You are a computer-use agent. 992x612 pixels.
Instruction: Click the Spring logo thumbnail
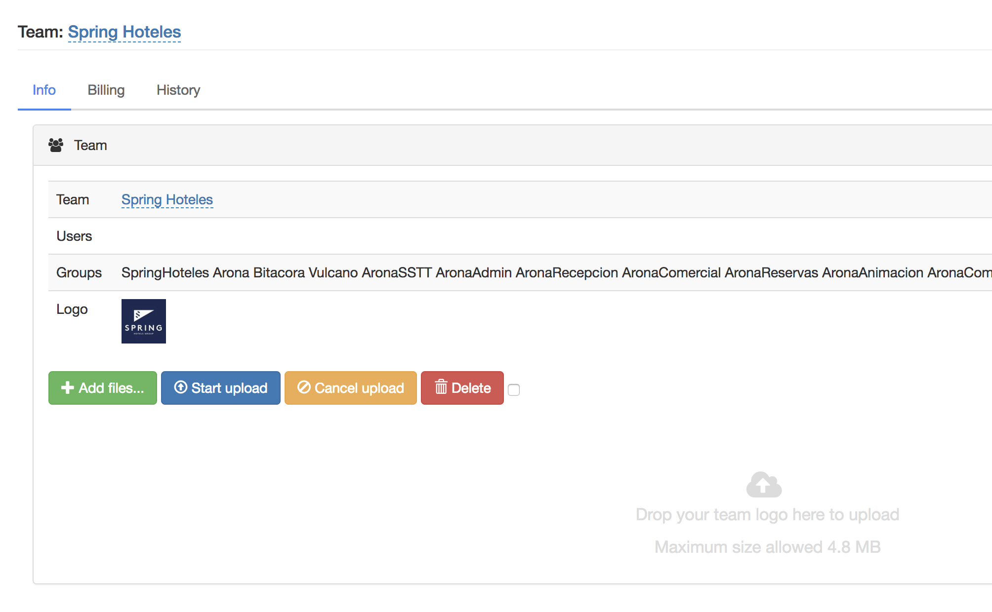point(144,321)
